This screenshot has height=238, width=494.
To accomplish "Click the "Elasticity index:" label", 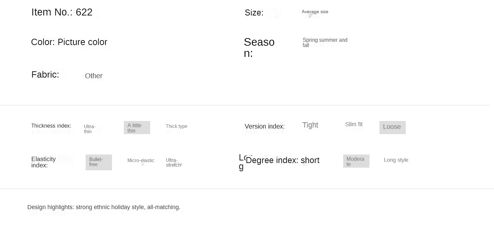I will point(43,162).
